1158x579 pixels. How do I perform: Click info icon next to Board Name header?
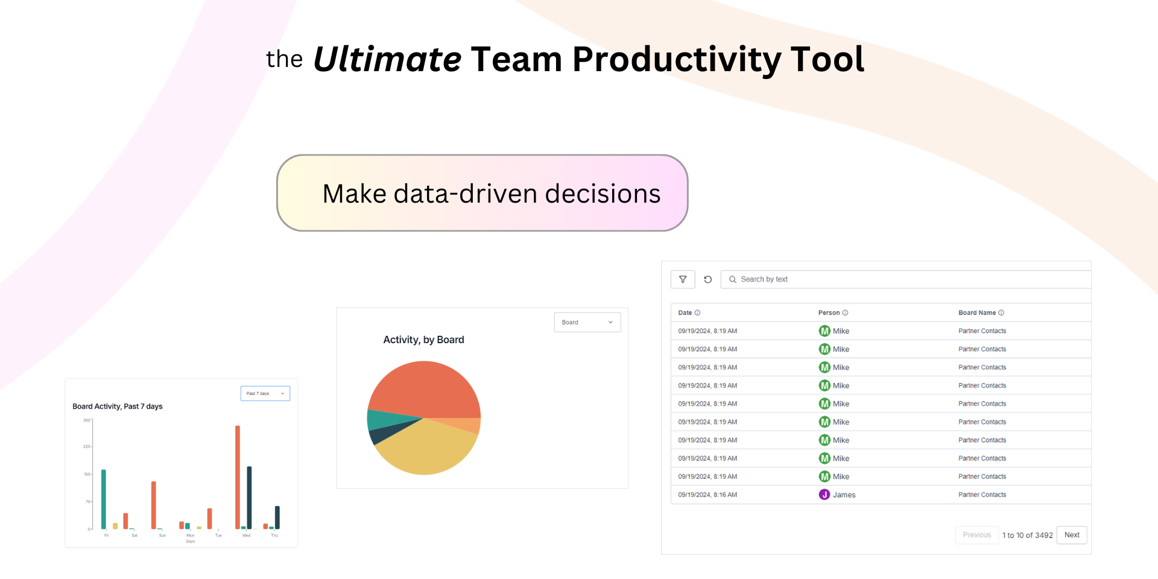coord(1001,312)
